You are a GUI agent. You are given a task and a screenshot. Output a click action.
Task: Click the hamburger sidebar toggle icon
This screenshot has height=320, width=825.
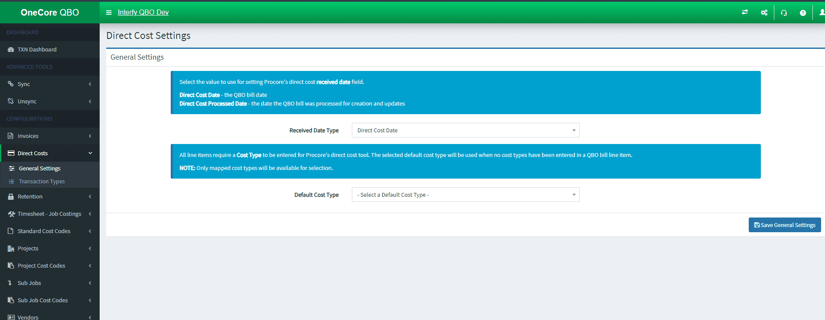pos(109,13)
